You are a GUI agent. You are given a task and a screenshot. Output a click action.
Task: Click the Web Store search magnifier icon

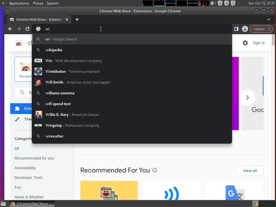point(22,92)
